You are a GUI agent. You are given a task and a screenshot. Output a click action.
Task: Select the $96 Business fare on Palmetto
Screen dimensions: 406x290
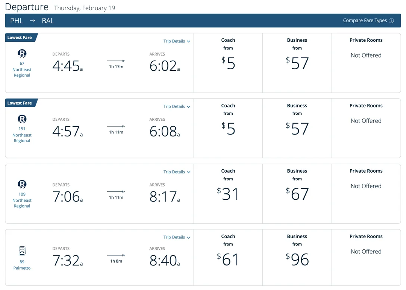point(297,259)
